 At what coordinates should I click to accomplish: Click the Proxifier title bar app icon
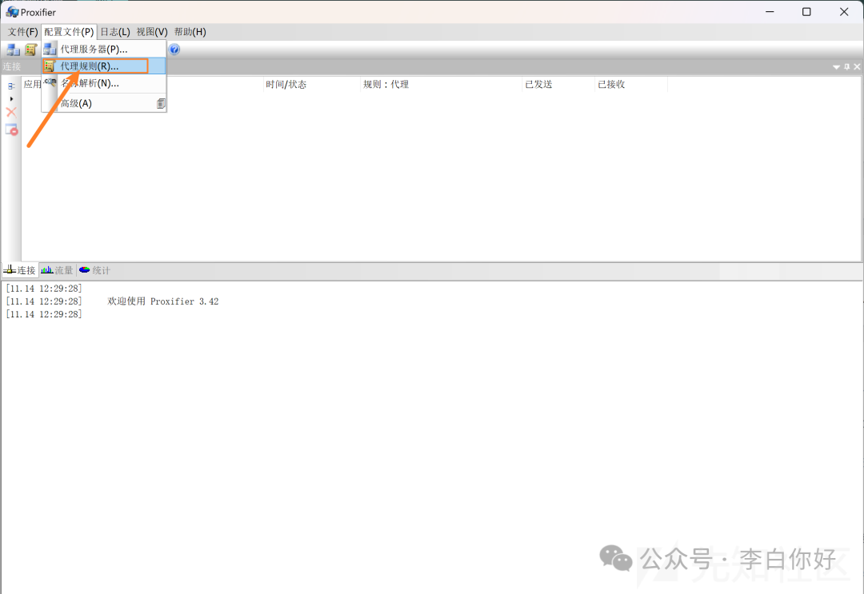tap(12, 11)
